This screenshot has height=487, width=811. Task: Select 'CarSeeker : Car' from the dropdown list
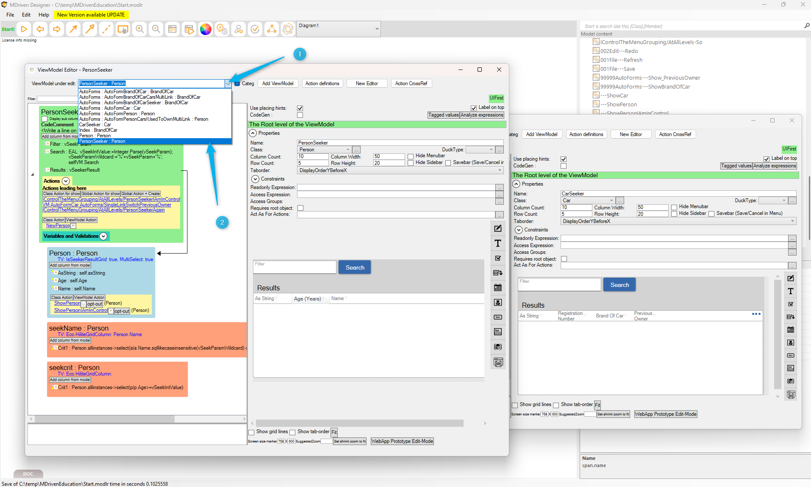point(95,125)
